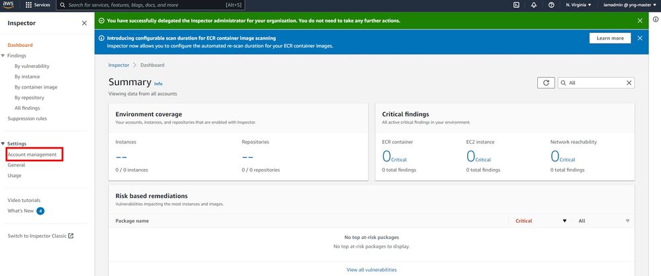Open the Services grid menu

tap(38, 5)
